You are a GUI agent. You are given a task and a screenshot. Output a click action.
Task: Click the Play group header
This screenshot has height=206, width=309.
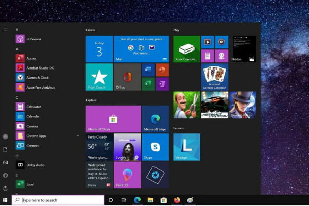click(176, 30)
